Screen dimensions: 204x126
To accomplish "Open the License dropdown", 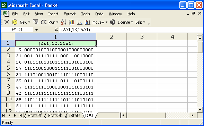I will click(x=125, y=22).
